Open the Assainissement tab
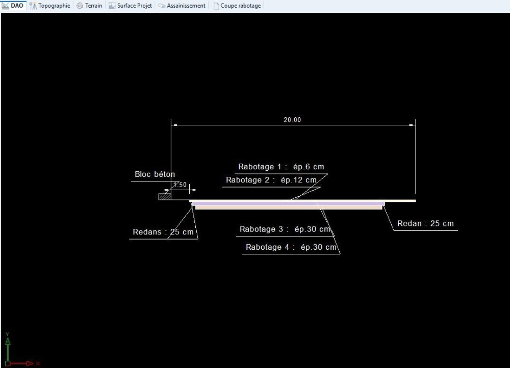 coord(182,6)
